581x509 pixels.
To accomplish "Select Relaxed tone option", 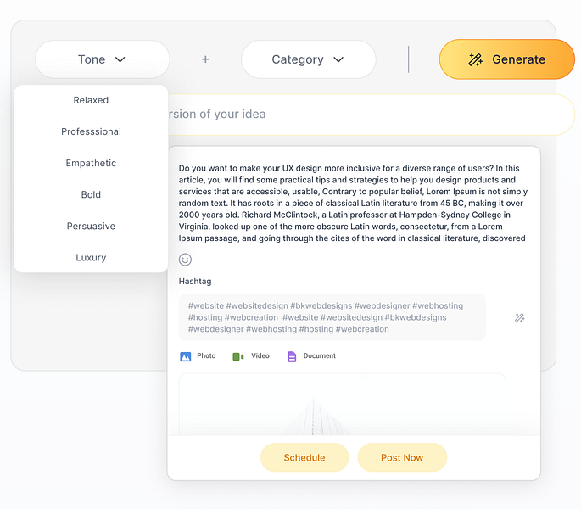I will tap(91, 100).
